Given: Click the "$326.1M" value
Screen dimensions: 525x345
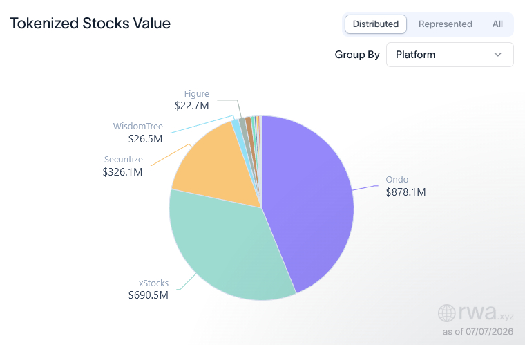Looking at the screenshot, I should pos(122,172).
